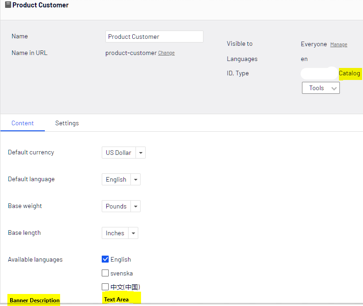Expand the Base length Inches dropdown

pyautogui.click(x=120, y=233)
